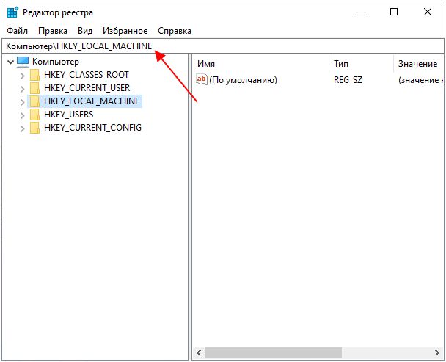This screenshot has height=362, width=446.
Task: Click the HKEY_CLASSES_ROOT folder icon
Action: pos(34,75)
